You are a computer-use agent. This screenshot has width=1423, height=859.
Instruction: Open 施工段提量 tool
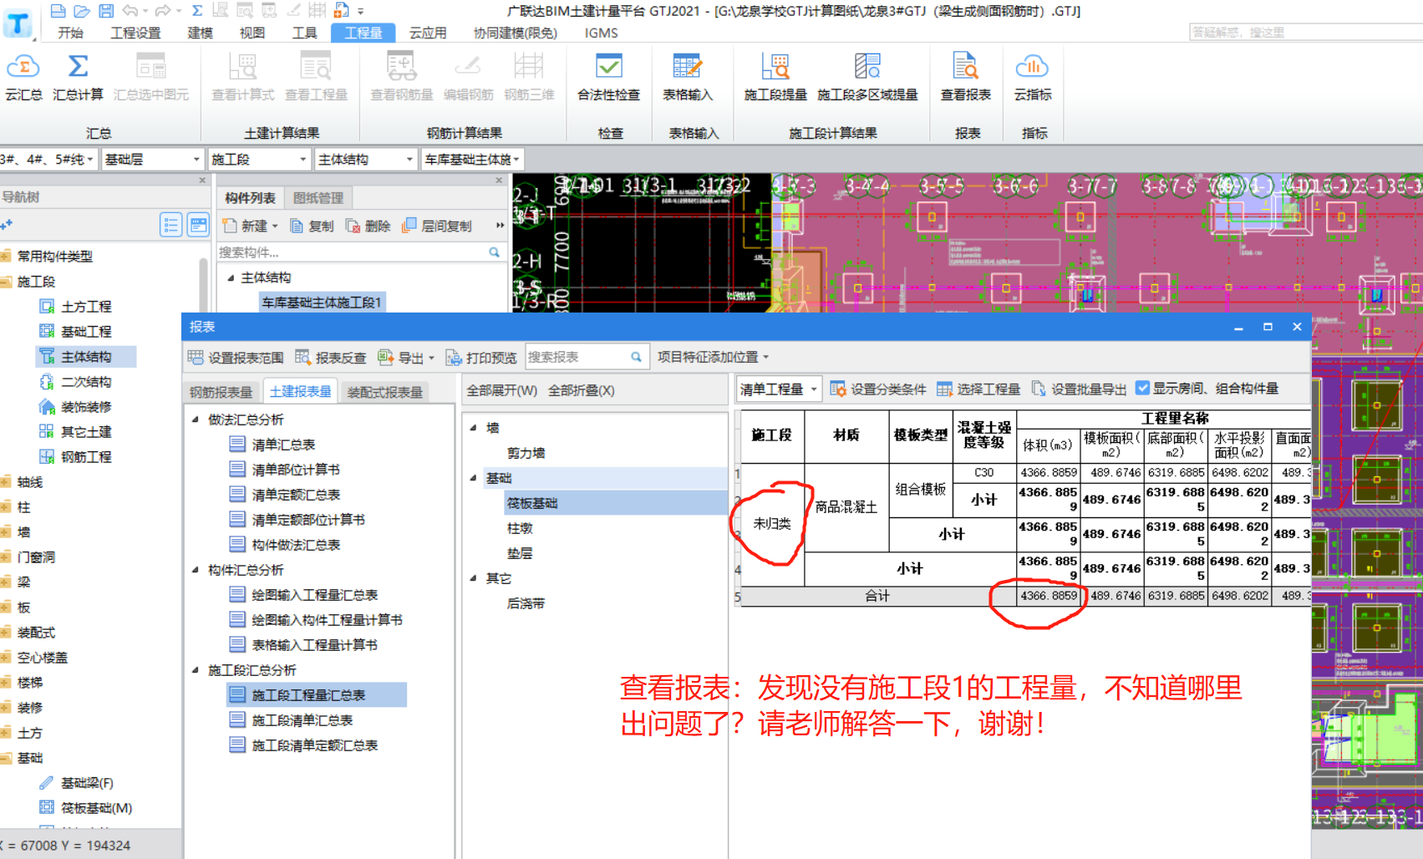[x=775, y=77]
